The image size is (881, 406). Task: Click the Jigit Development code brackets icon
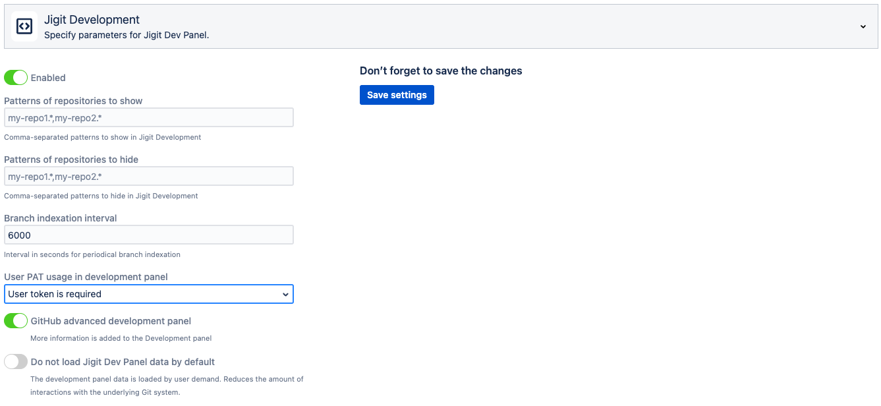pos(24,26)
